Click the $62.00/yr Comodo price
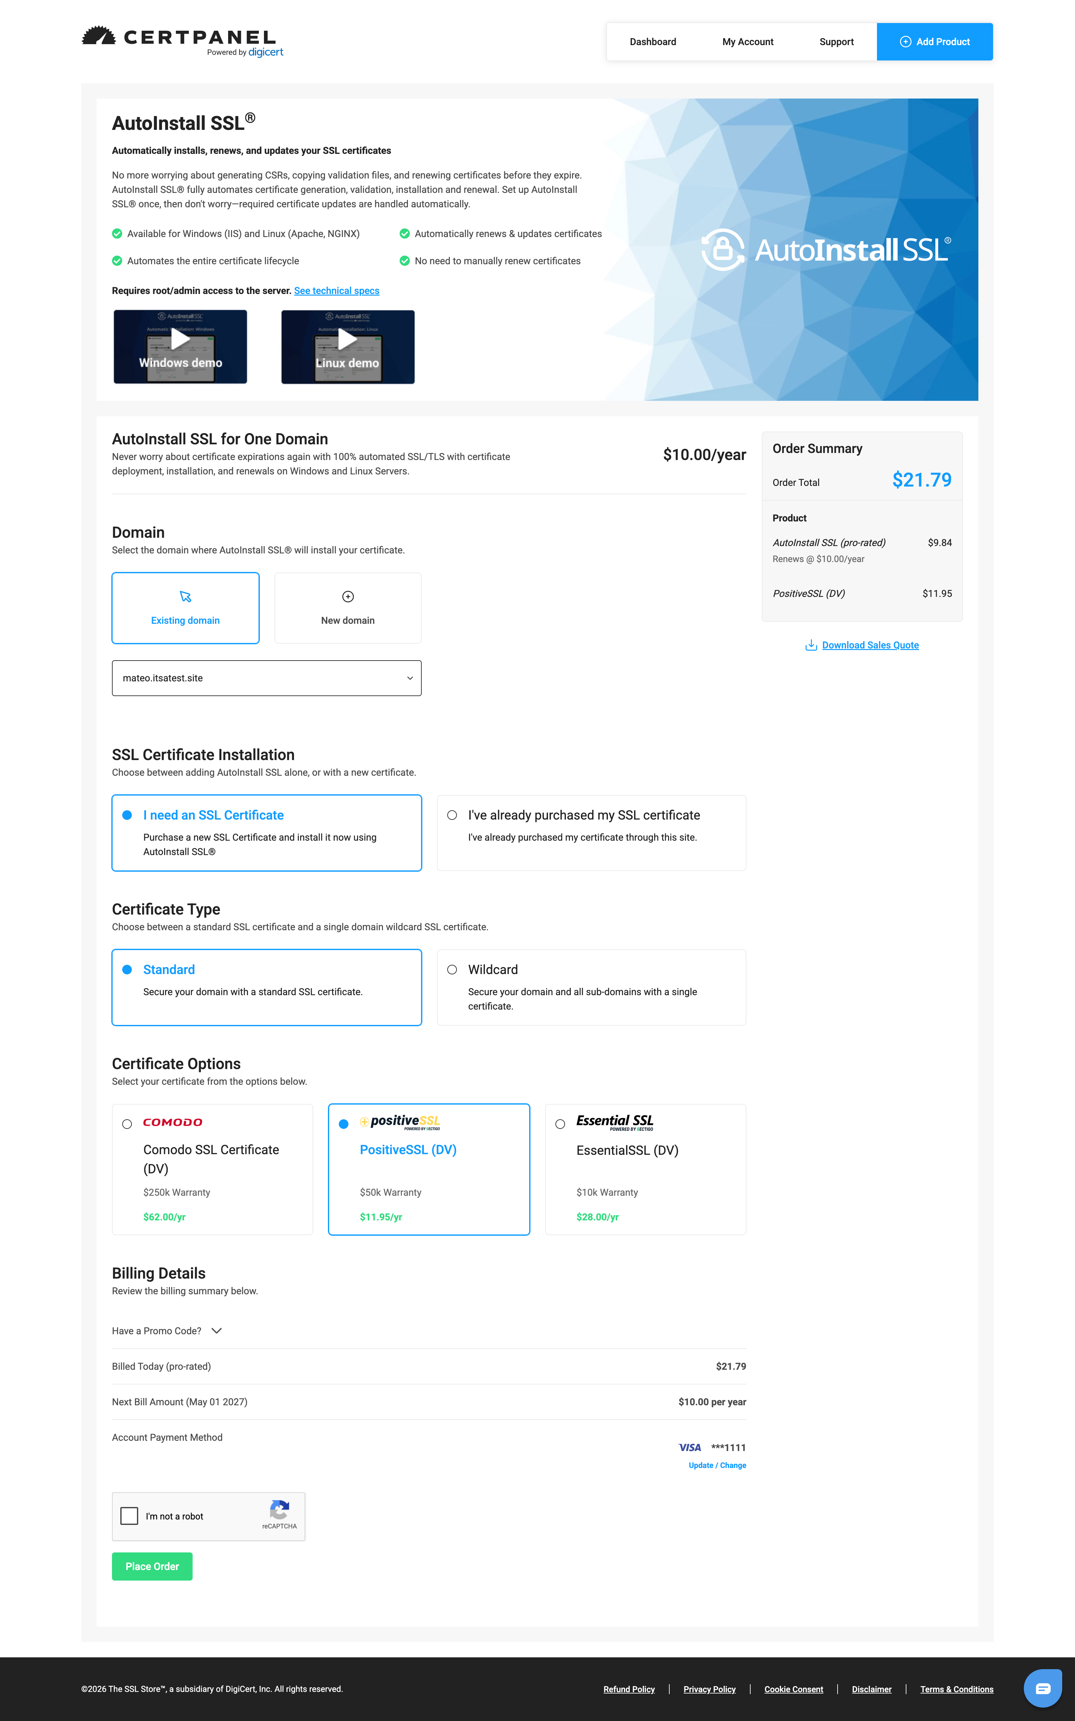Viewport: 1075px width, 1721px height. [164, 1217]
